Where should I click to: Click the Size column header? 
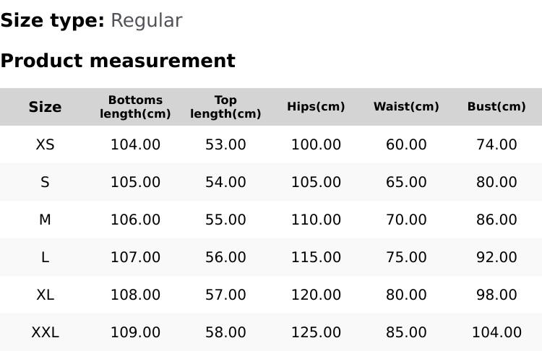pyautogui.click(x=45, y=107)
